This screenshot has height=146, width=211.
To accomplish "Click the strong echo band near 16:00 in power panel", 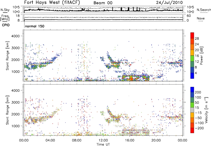I will pyautogui.click(x=131, y=78).
